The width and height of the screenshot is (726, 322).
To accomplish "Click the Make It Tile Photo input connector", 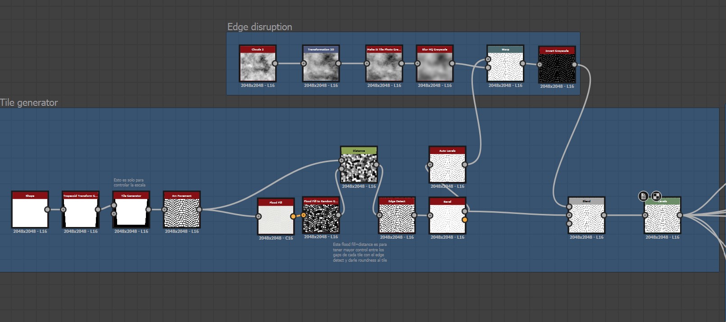I will (x=367, y=63).
